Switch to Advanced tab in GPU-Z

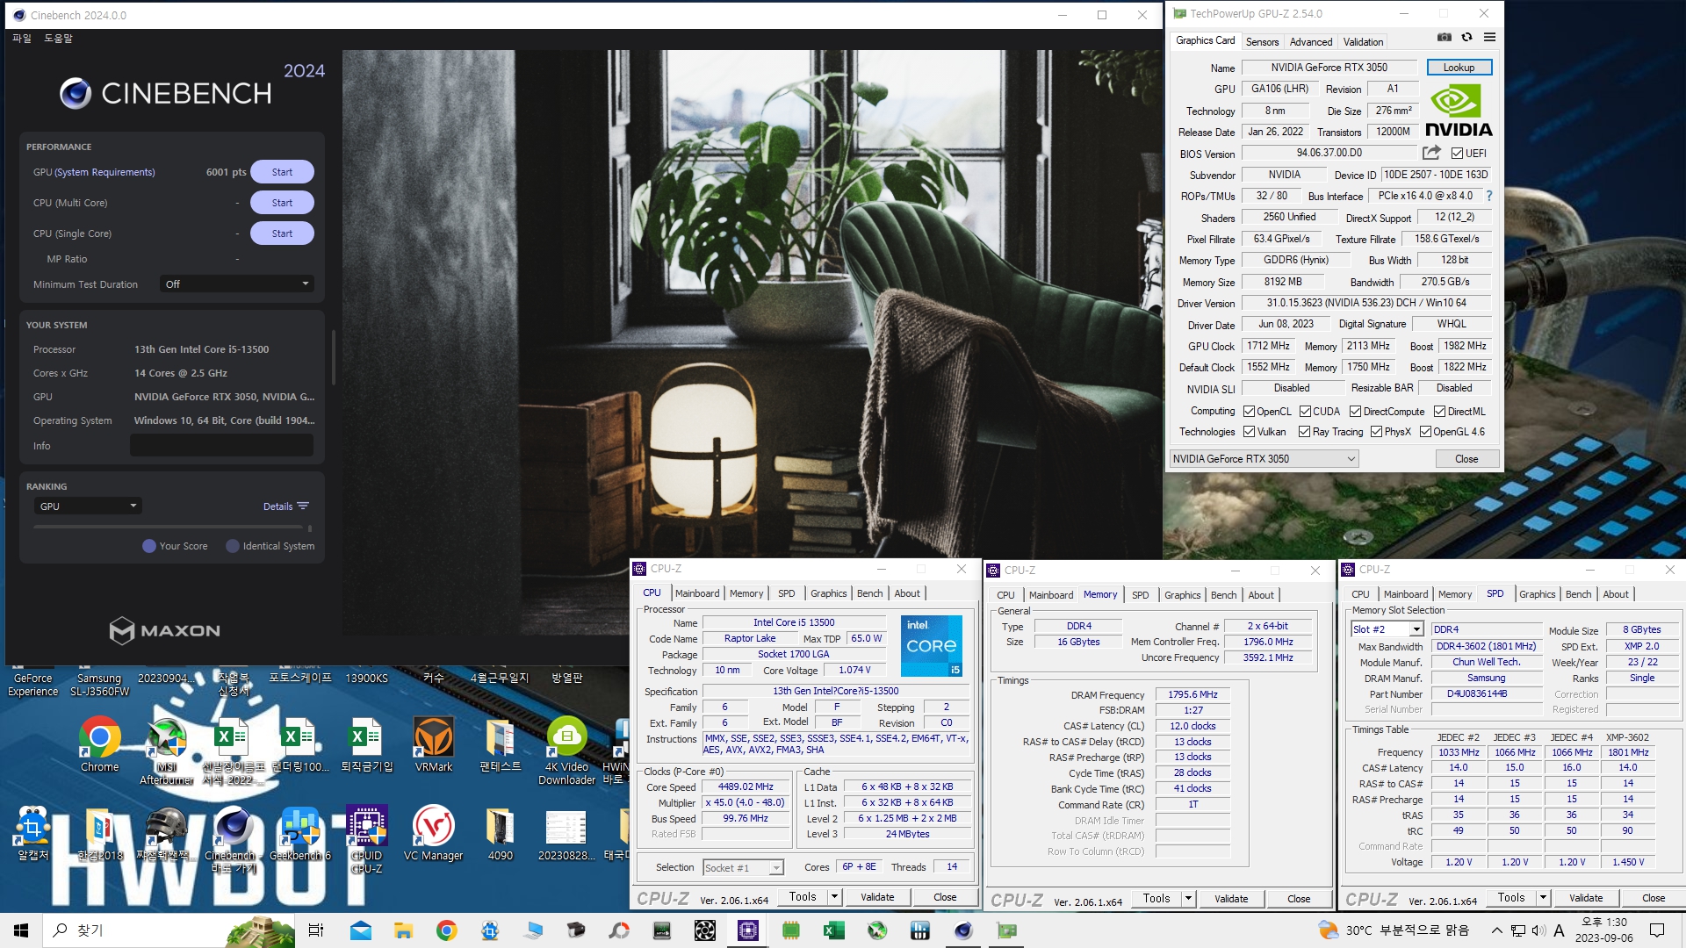pos(1311,41)
